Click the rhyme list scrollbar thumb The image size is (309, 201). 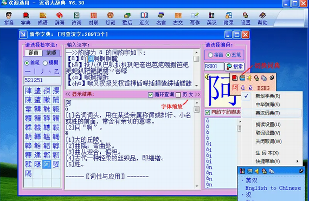(240, 128)
